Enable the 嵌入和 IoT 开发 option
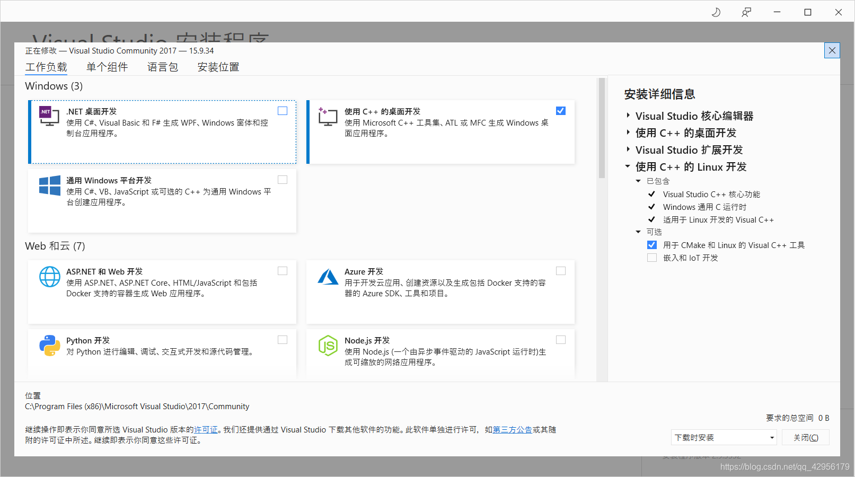Image resolution: width=855 pixels, height=477 pixels. [652, 258]
